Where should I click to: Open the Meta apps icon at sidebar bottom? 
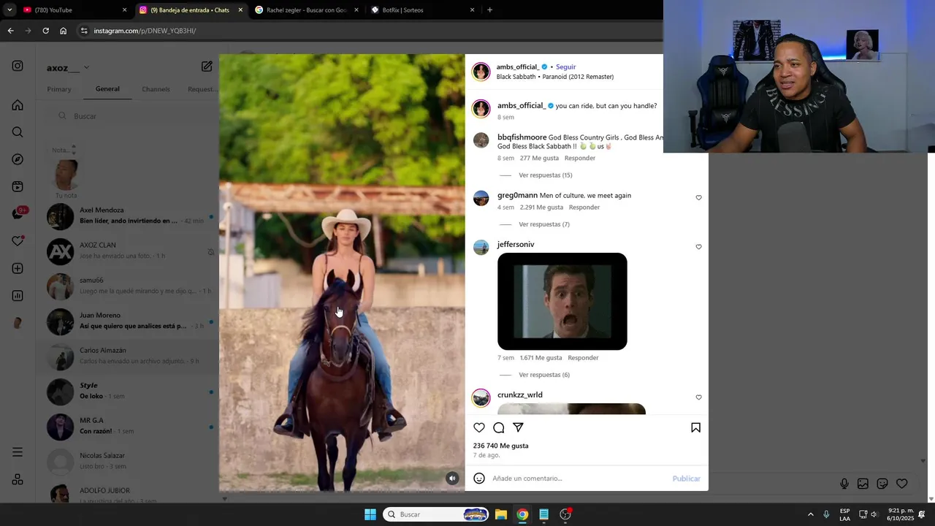pyautogui.click(x=18, y=479)
